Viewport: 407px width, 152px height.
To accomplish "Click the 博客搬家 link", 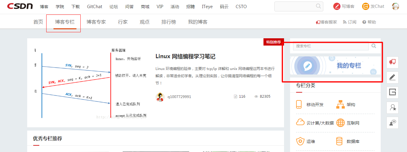I will 328,22.
